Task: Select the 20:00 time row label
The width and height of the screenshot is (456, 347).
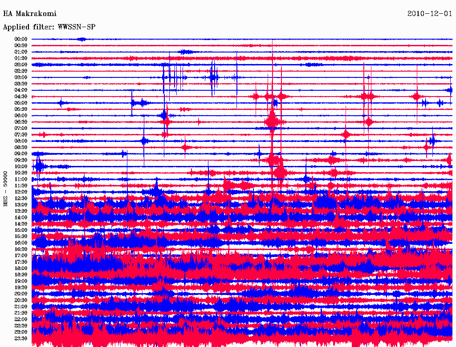Action: click(x=21, y=294)
